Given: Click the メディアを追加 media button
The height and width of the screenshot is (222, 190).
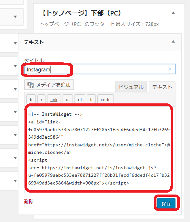Looking at the screenshot, I should pyautogui.click(x=49, y=85).
